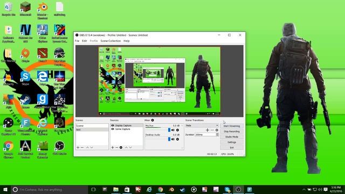Move selected source up in Sources list
The width and height of the screenshot is (345, 194).
[126, 147]
